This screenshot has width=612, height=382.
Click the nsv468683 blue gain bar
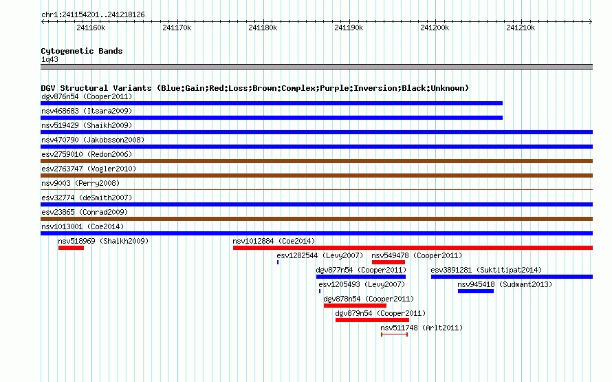pos(272,118)
